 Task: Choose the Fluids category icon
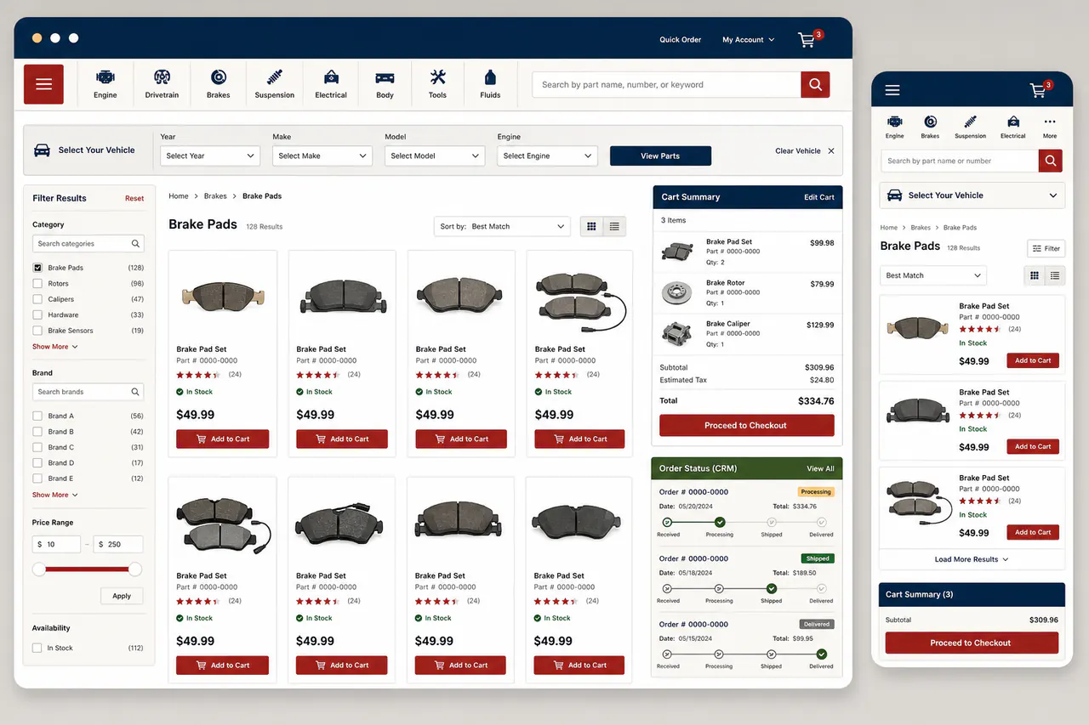[x=490, y=77]
